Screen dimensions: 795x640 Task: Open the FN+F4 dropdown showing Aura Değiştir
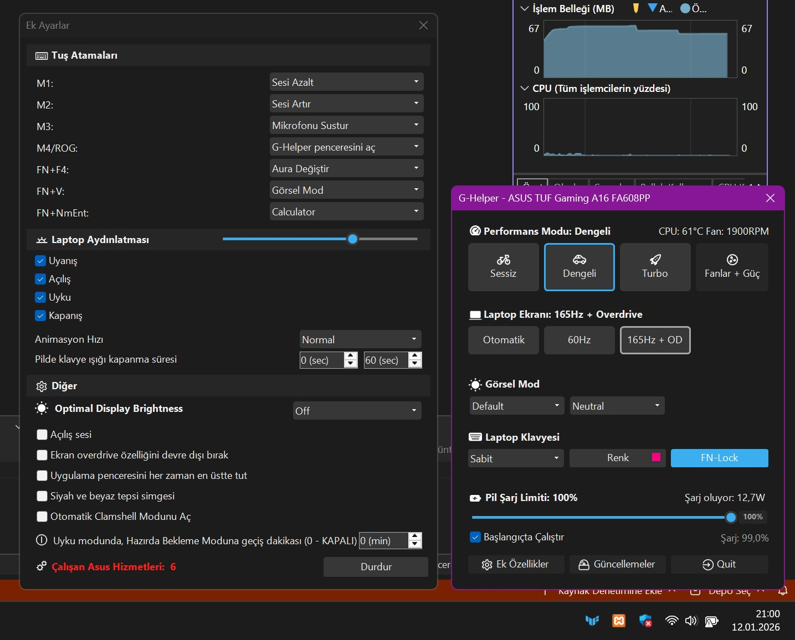click(347, 168)
